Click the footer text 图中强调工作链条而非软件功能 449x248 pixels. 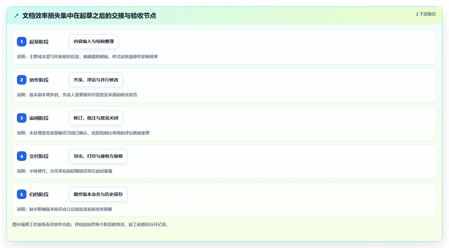click(x=90, y=224)
